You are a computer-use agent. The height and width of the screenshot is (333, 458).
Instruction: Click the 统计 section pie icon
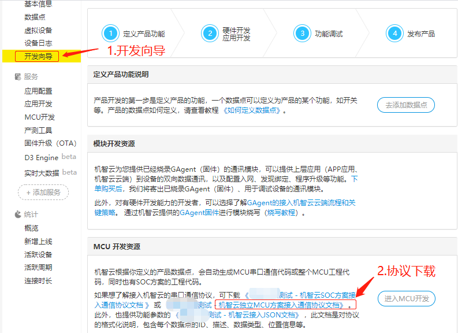18,214
